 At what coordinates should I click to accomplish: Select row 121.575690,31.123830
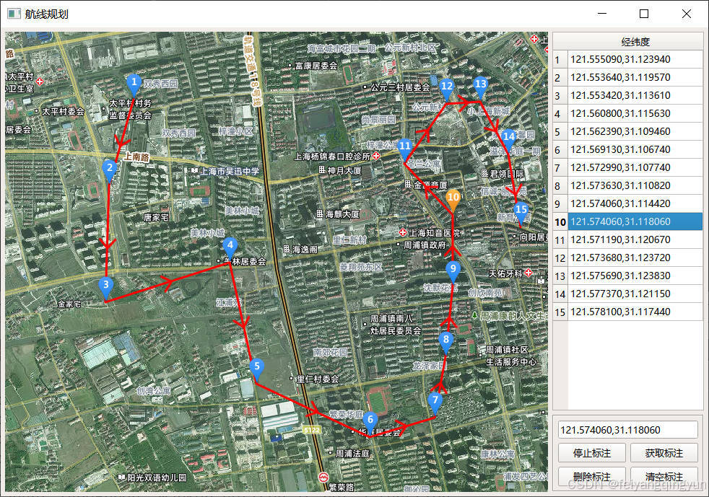pyautogui.click(x=635, y=276)
